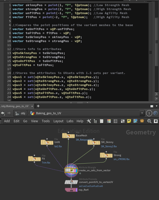
Task: Toggle the follow selection target icon
Action: click(x=156, y=113)
